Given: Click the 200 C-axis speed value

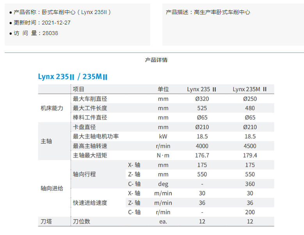Looking at the screenshot, I should [x=250, y=212].
